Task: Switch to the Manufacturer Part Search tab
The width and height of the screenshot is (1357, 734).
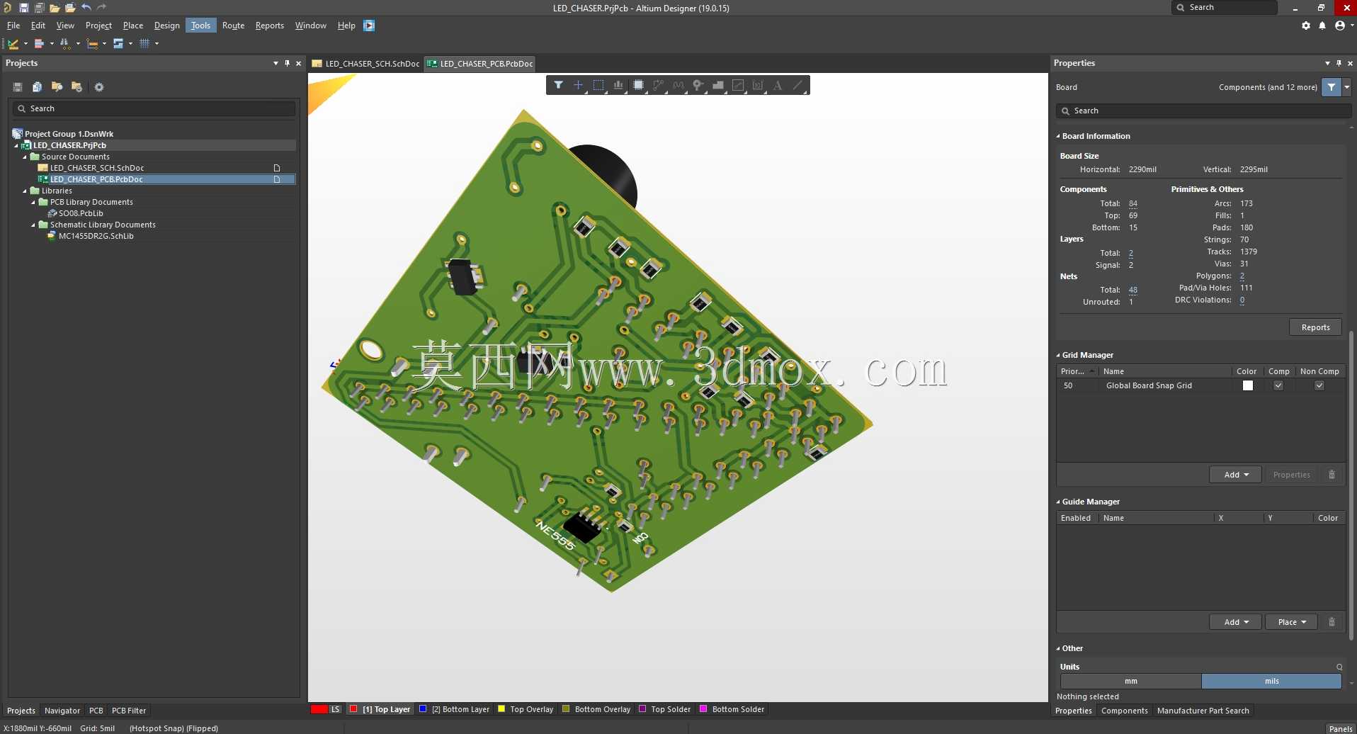Action: point(1203,711)
